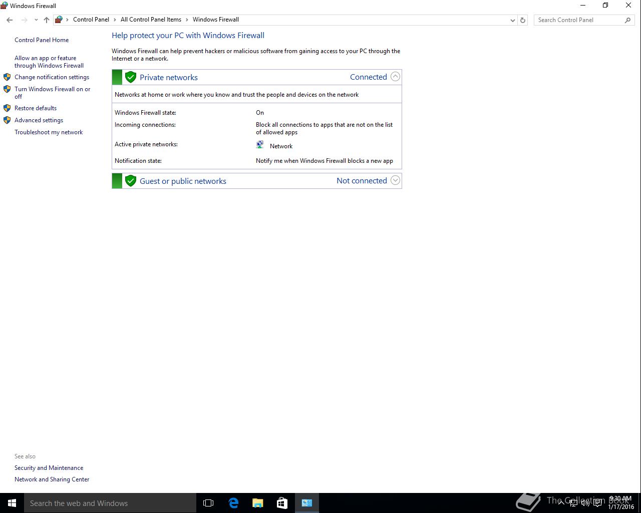Click green shield on Guest or public networks
This screenshot has width=641, height=513.
tap(131, 181)
